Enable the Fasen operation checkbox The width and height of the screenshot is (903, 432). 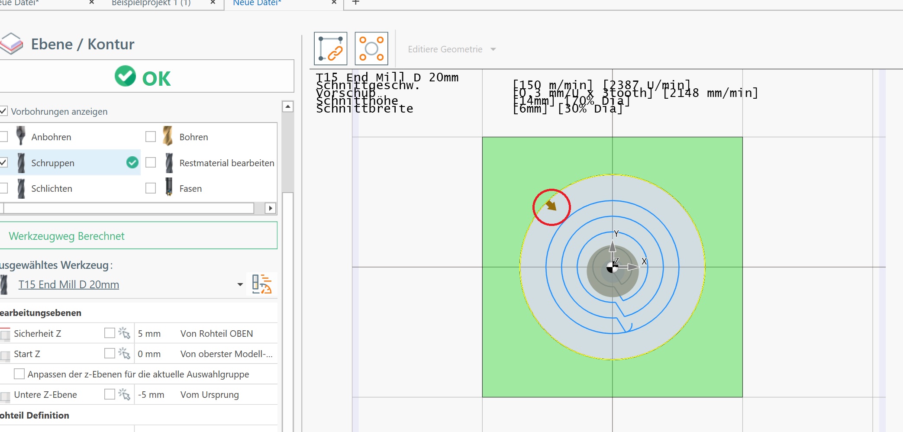151,188
